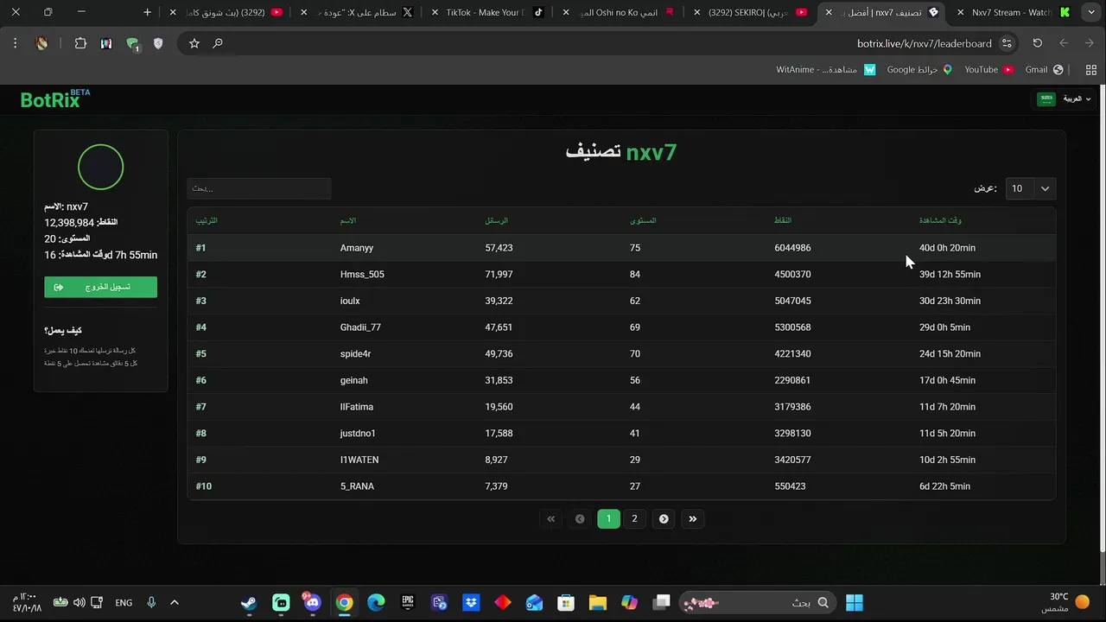Select user I1WATEN in the leaderboard
The height and width of the screenshot is (622, 1106).
[x=359, y=460]
